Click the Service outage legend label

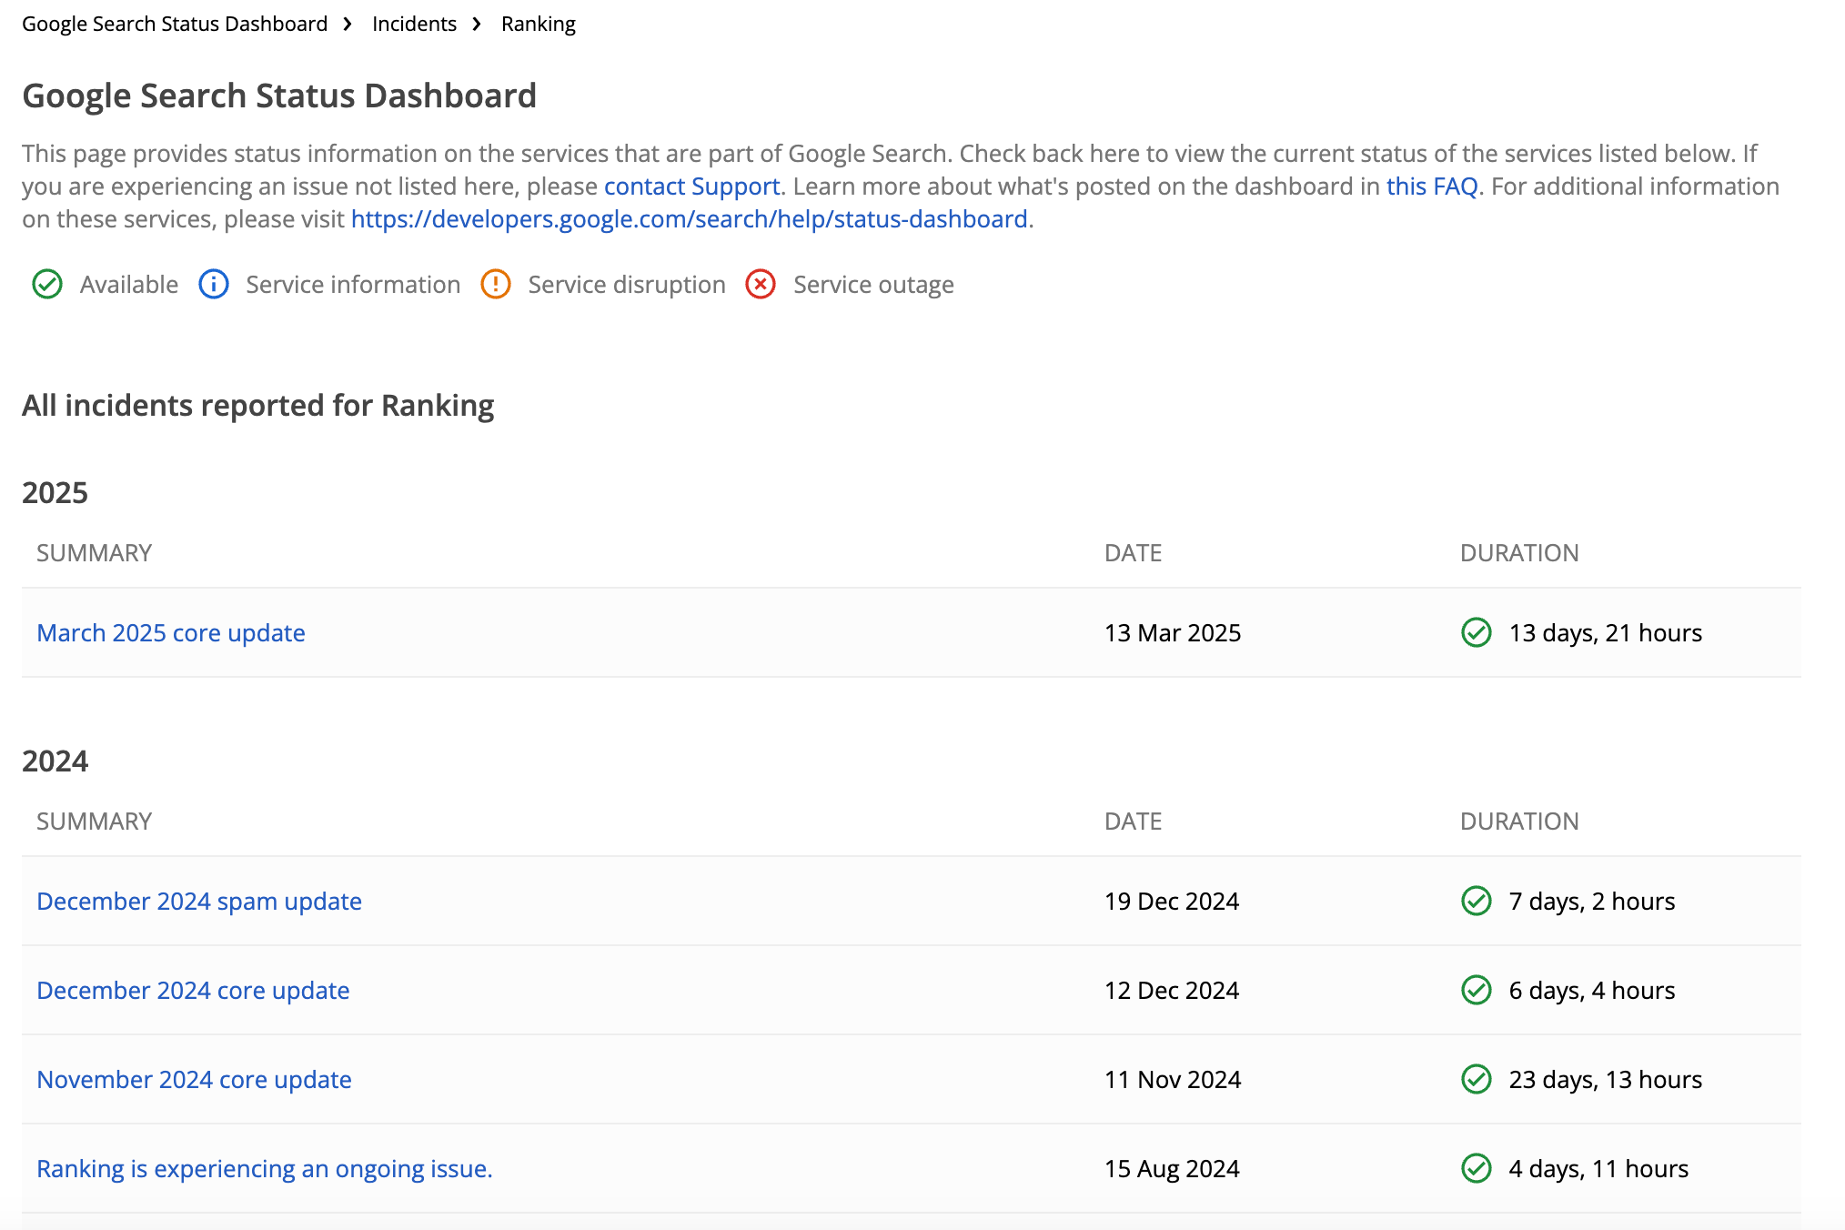(873, 285)
